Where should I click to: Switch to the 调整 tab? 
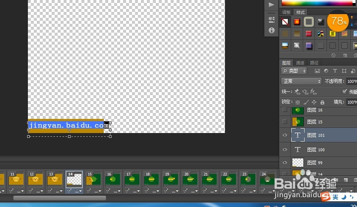click(x=286, y=12)
